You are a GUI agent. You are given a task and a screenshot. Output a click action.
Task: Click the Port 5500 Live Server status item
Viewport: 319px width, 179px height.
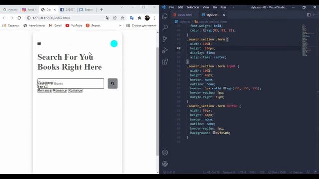click(277, 172)
